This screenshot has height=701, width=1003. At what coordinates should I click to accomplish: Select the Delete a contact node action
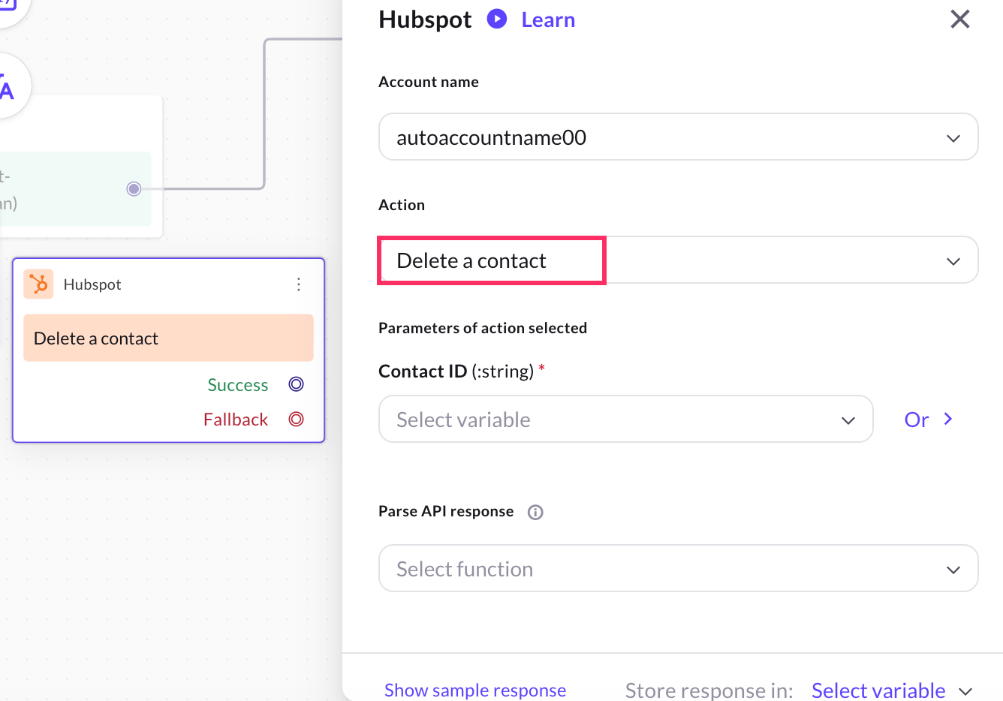pos(168,338)
